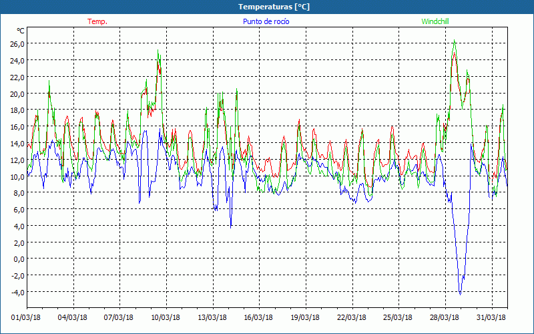This screenshot has width=534, height=334.
Task: Click the -4,0 temperature axis value
Action: (x=17, y=293)
